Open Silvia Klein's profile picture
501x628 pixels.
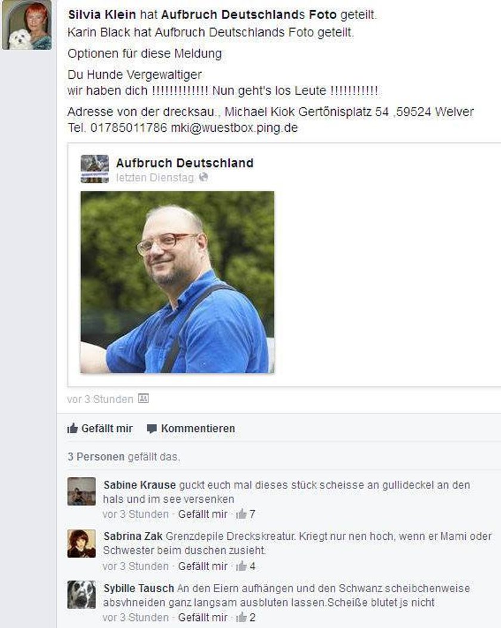pos(27,25)
